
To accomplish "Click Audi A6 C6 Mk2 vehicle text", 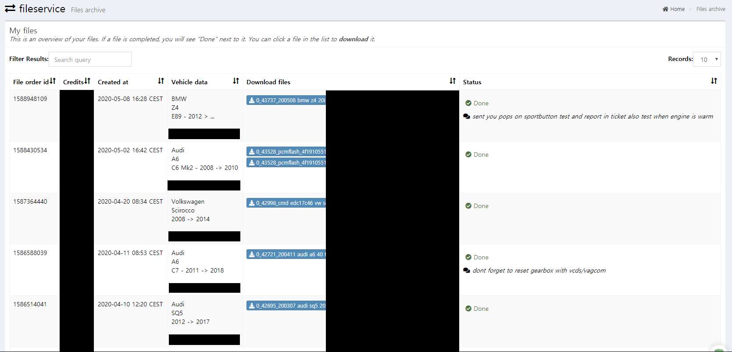I will (x=205, y=159).
